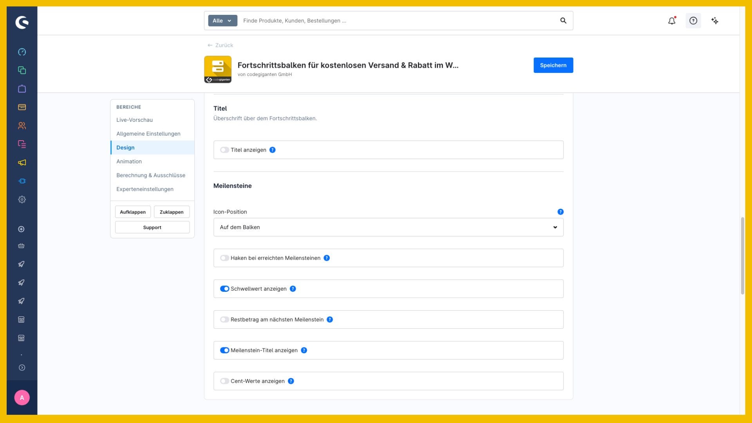Click the Aufklappen button
752x423 pixels.
133,212
